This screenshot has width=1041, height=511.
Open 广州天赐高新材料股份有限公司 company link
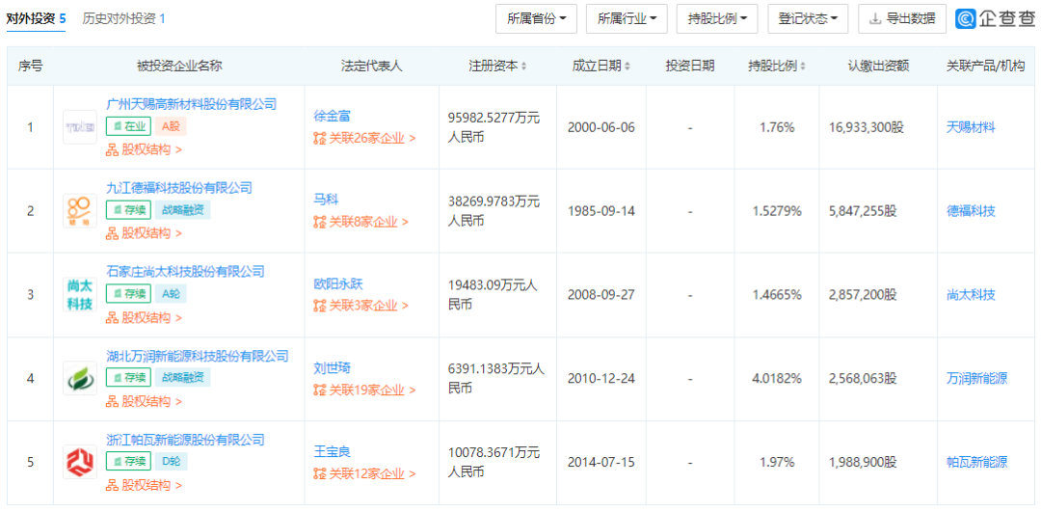191,104
